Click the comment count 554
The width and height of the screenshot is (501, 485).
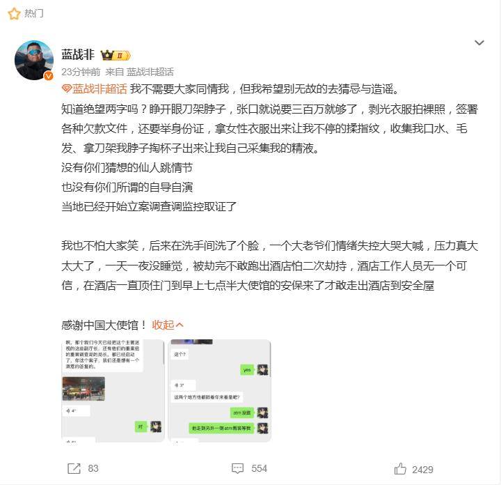coord(259,468)
